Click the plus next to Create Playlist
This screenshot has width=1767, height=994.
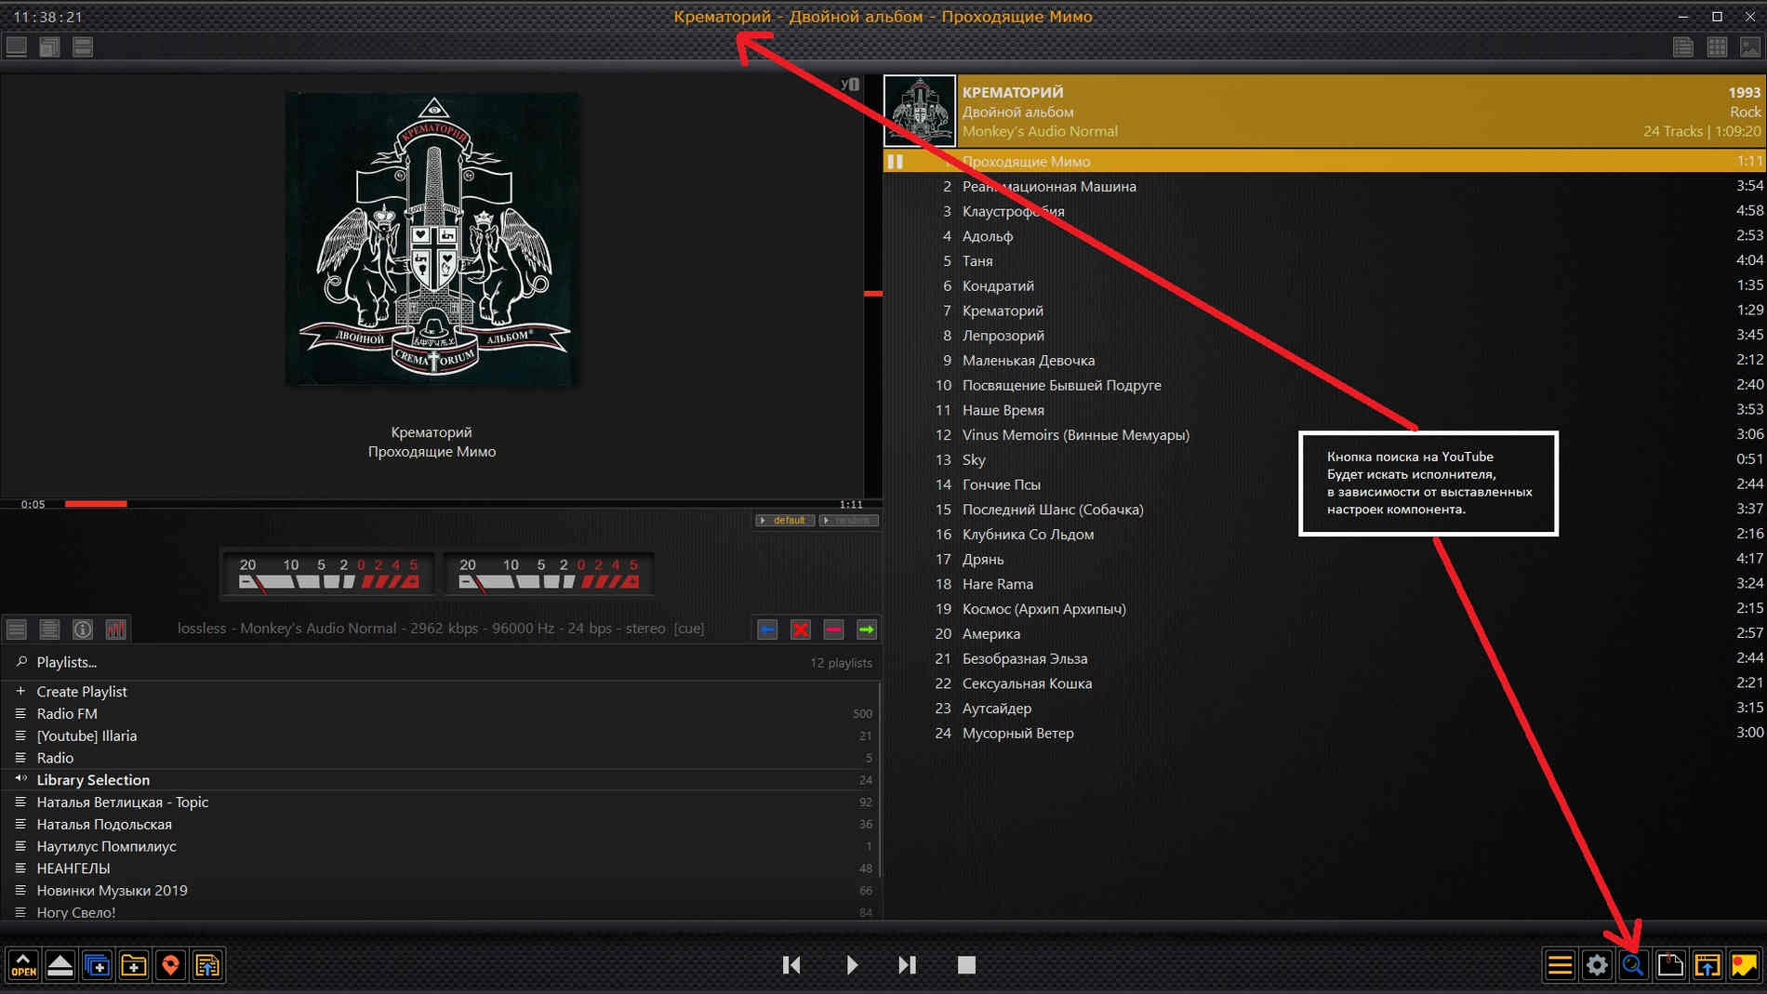pos(20,691)
